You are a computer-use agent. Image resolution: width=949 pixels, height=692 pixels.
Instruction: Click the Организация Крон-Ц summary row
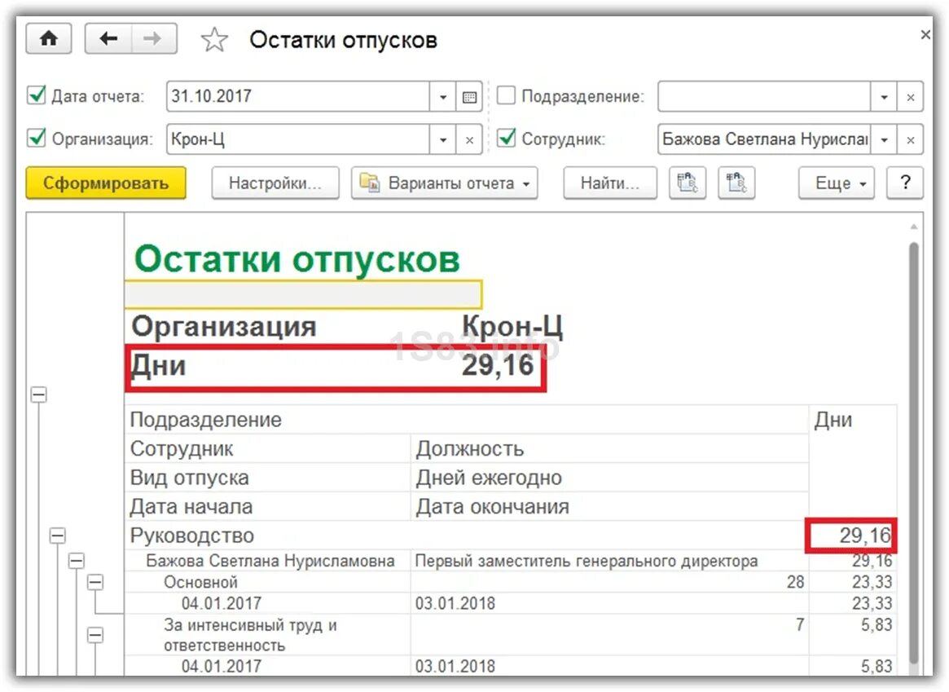[x=347, y=326]
